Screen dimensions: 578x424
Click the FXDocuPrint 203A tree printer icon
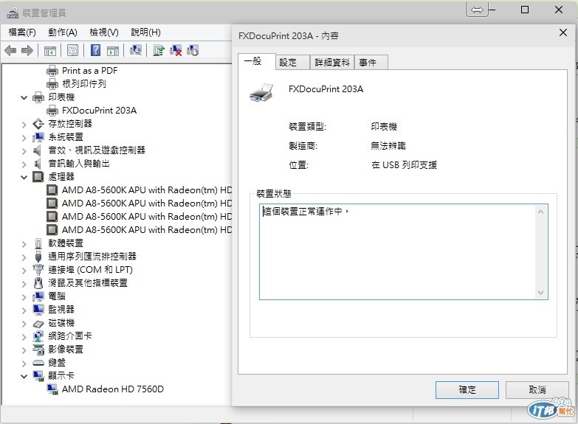(x=52, y=110)
